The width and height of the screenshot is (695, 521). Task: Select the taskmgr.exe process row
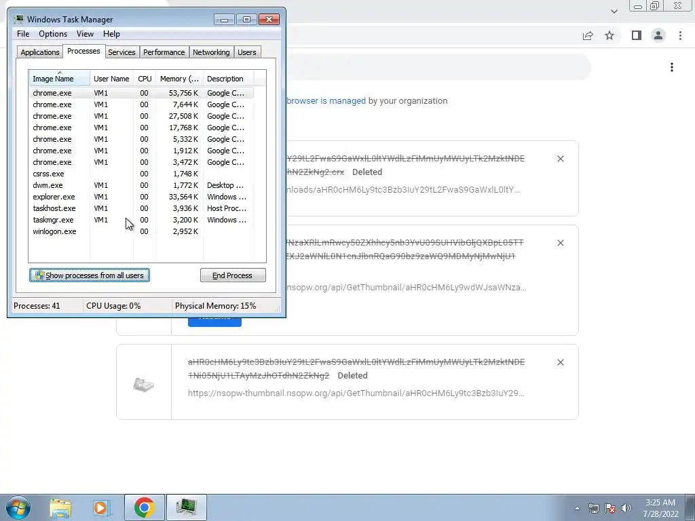click(141, 220)
